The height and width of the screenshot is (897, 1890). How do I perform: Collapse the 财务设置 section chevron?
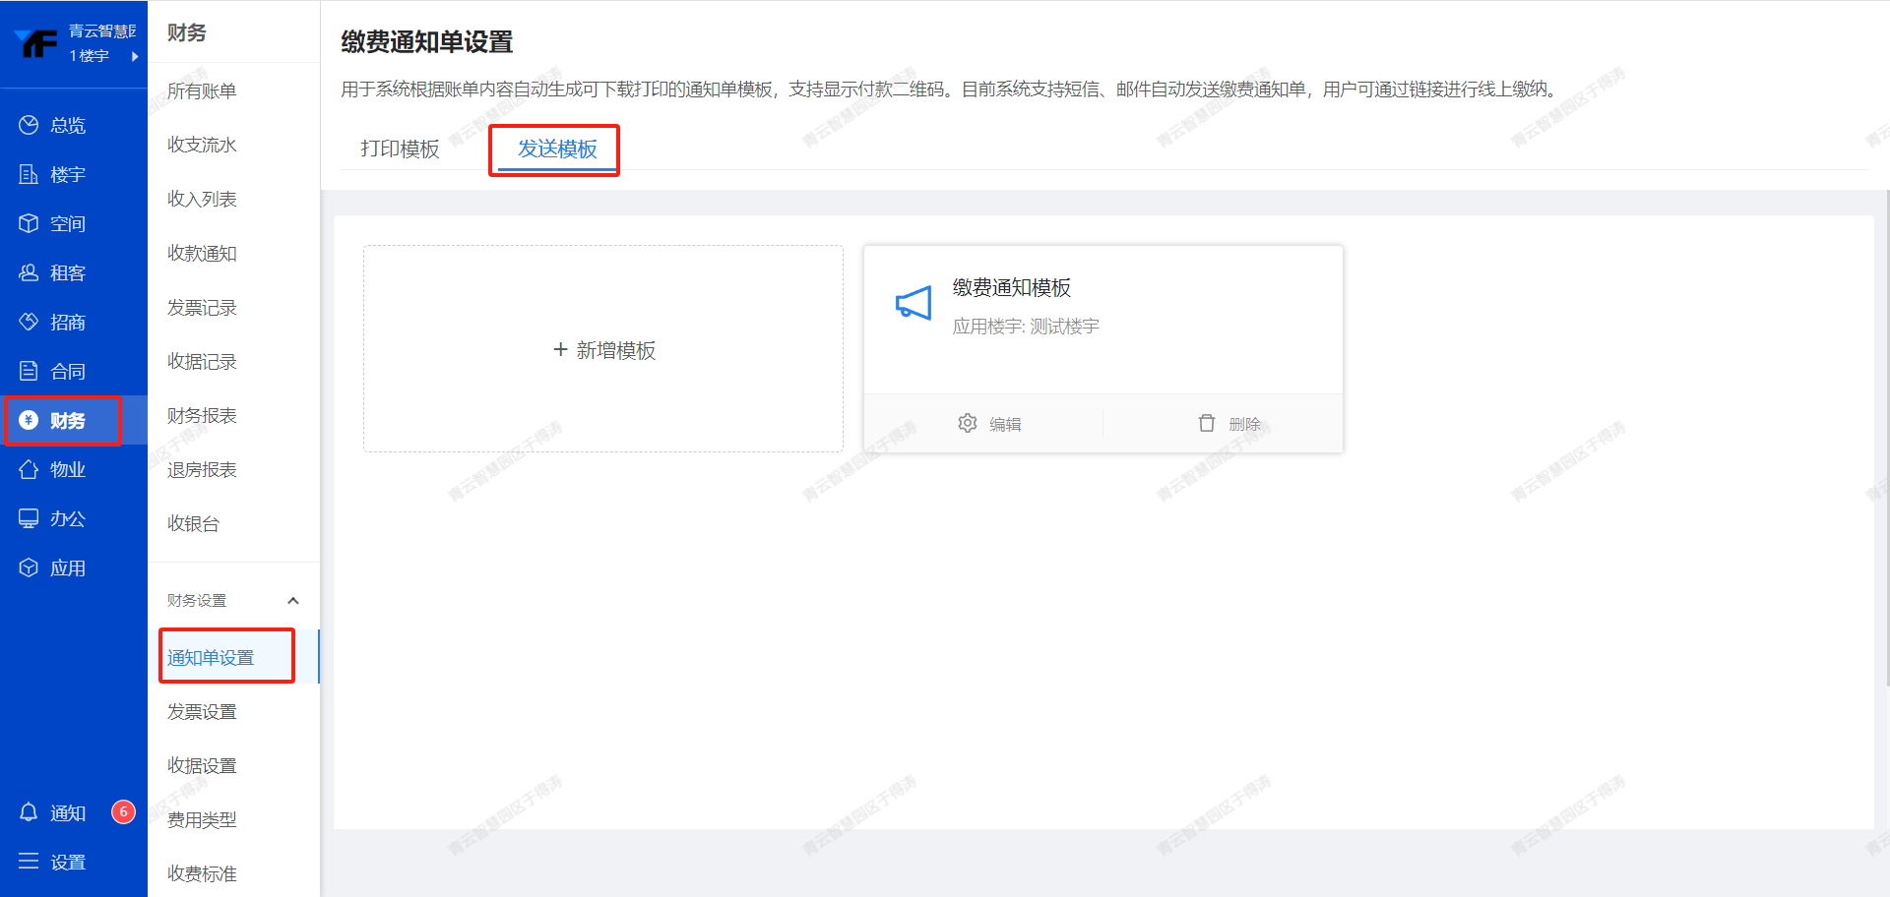pos(292,600)
